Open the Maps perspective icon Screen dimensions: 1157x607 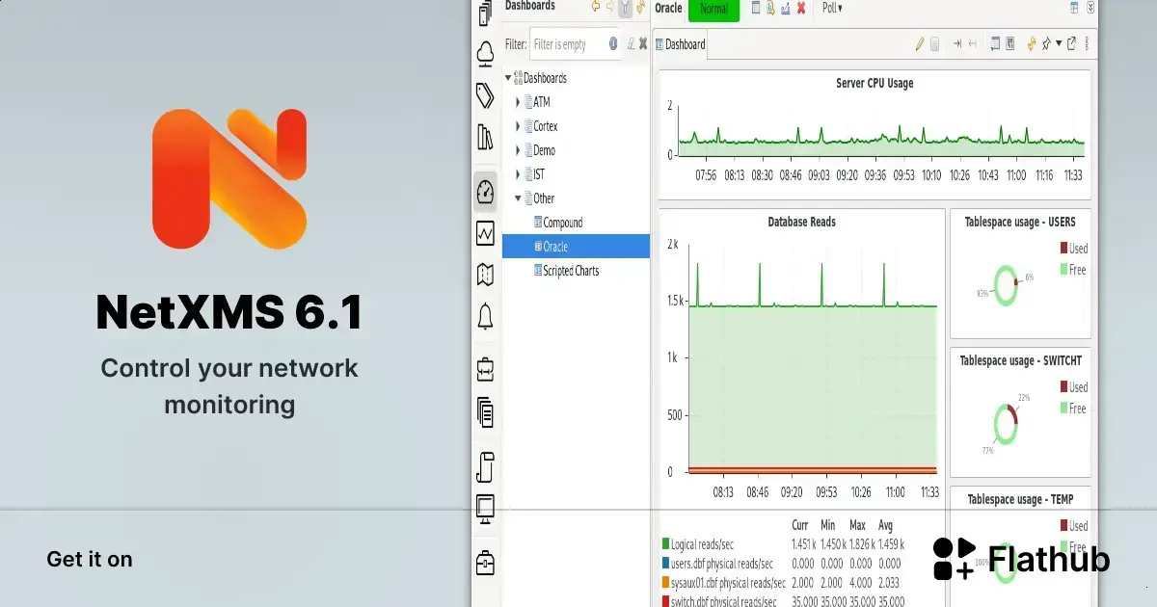486,275
